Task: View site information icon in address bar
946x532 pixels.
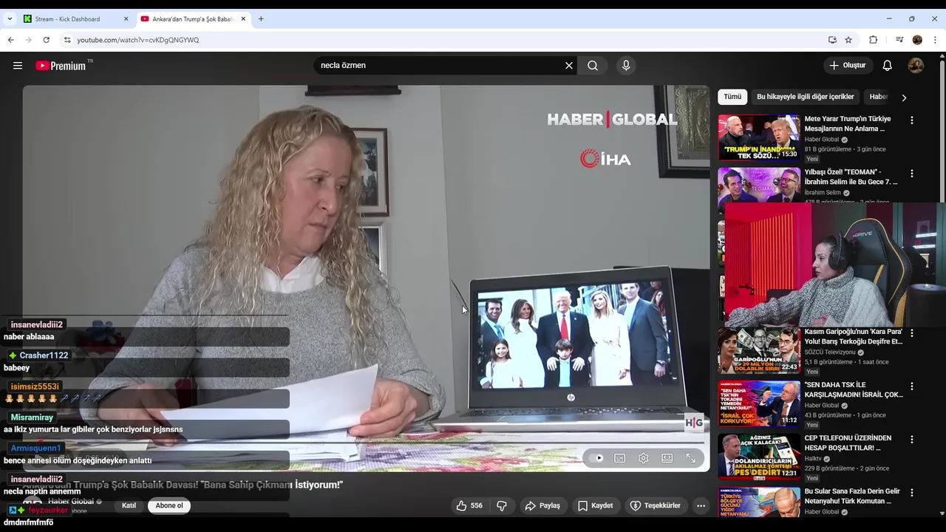Action: pos(67,40)
